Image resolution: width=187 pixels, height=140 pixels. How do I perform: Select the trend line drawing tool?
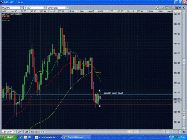pos(157,8)
